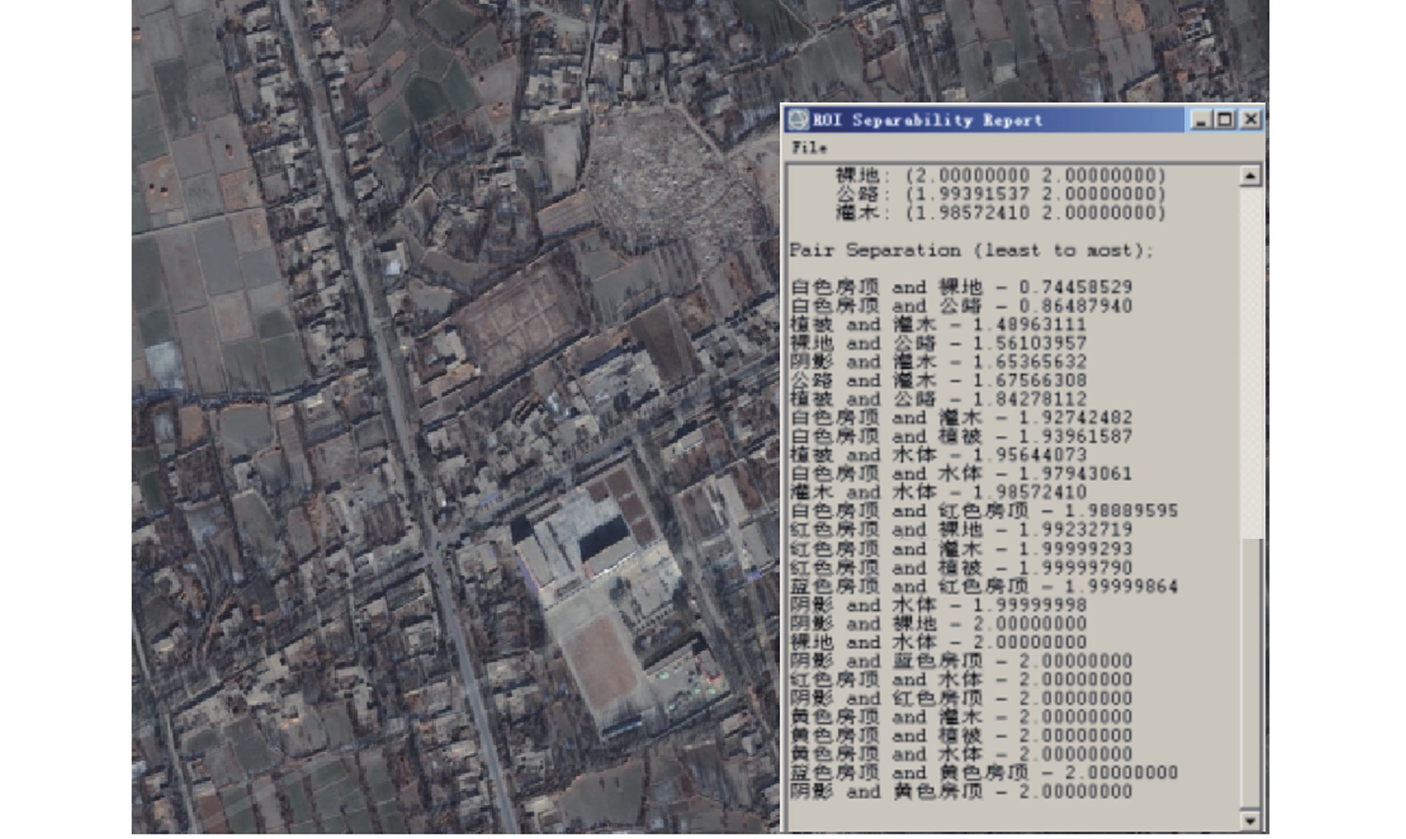Click the top line '(2.00000000 2.00000000)'
Image resolution: width=1406 pixels, height=839 pixels.
click(x=1001, y=176)
